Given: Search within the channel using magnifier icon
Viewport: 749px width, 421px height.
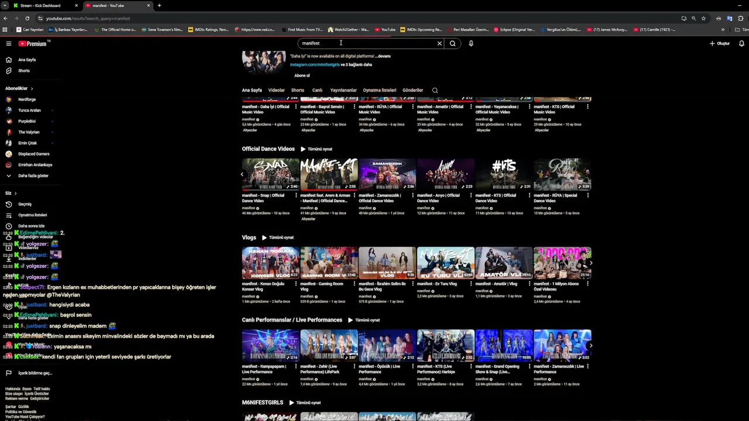Looking at the screenshot, I should click(x=435, y=90).
